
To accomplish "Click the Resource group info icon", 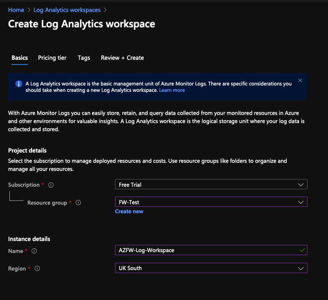I will [x=78, y=203].
